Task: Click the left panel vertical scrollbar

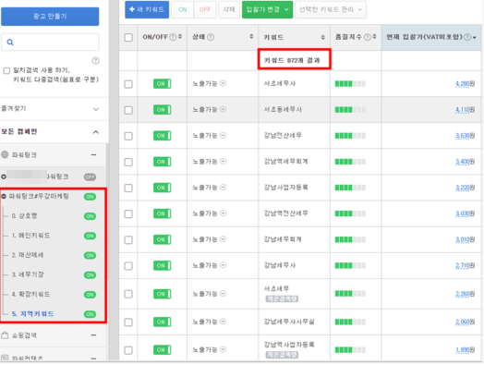Action: tap(107, 212)
